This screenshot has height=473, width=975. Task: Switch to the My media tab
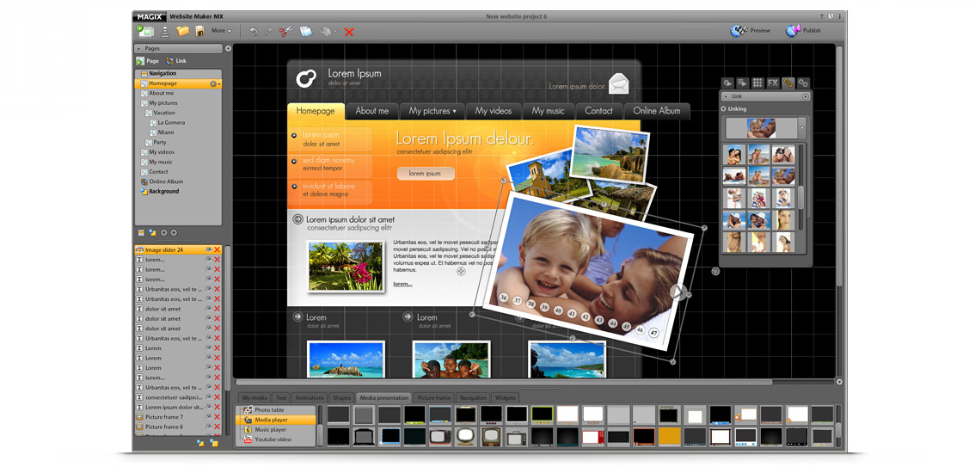click(x=255, y=397)
